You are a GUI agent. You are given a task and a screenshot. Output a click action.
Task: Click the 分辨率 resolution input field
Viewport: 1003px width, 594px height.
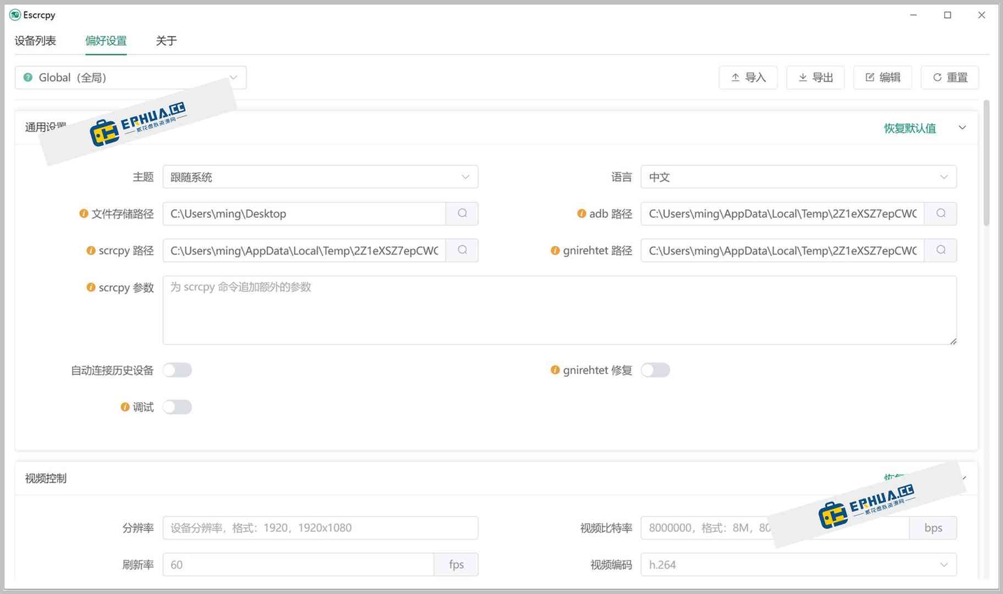point(320,528)
